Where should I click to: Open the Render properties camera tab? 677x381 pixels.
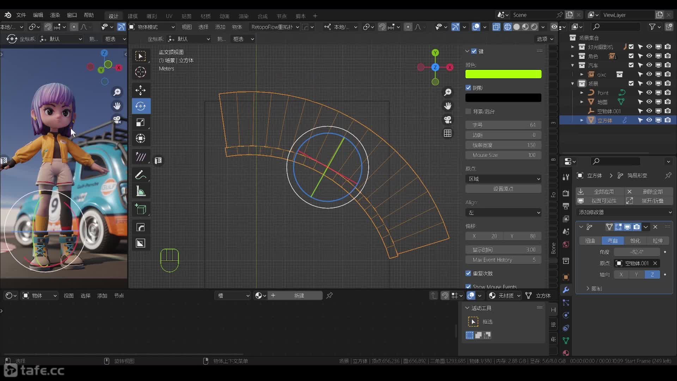point(566,193)
